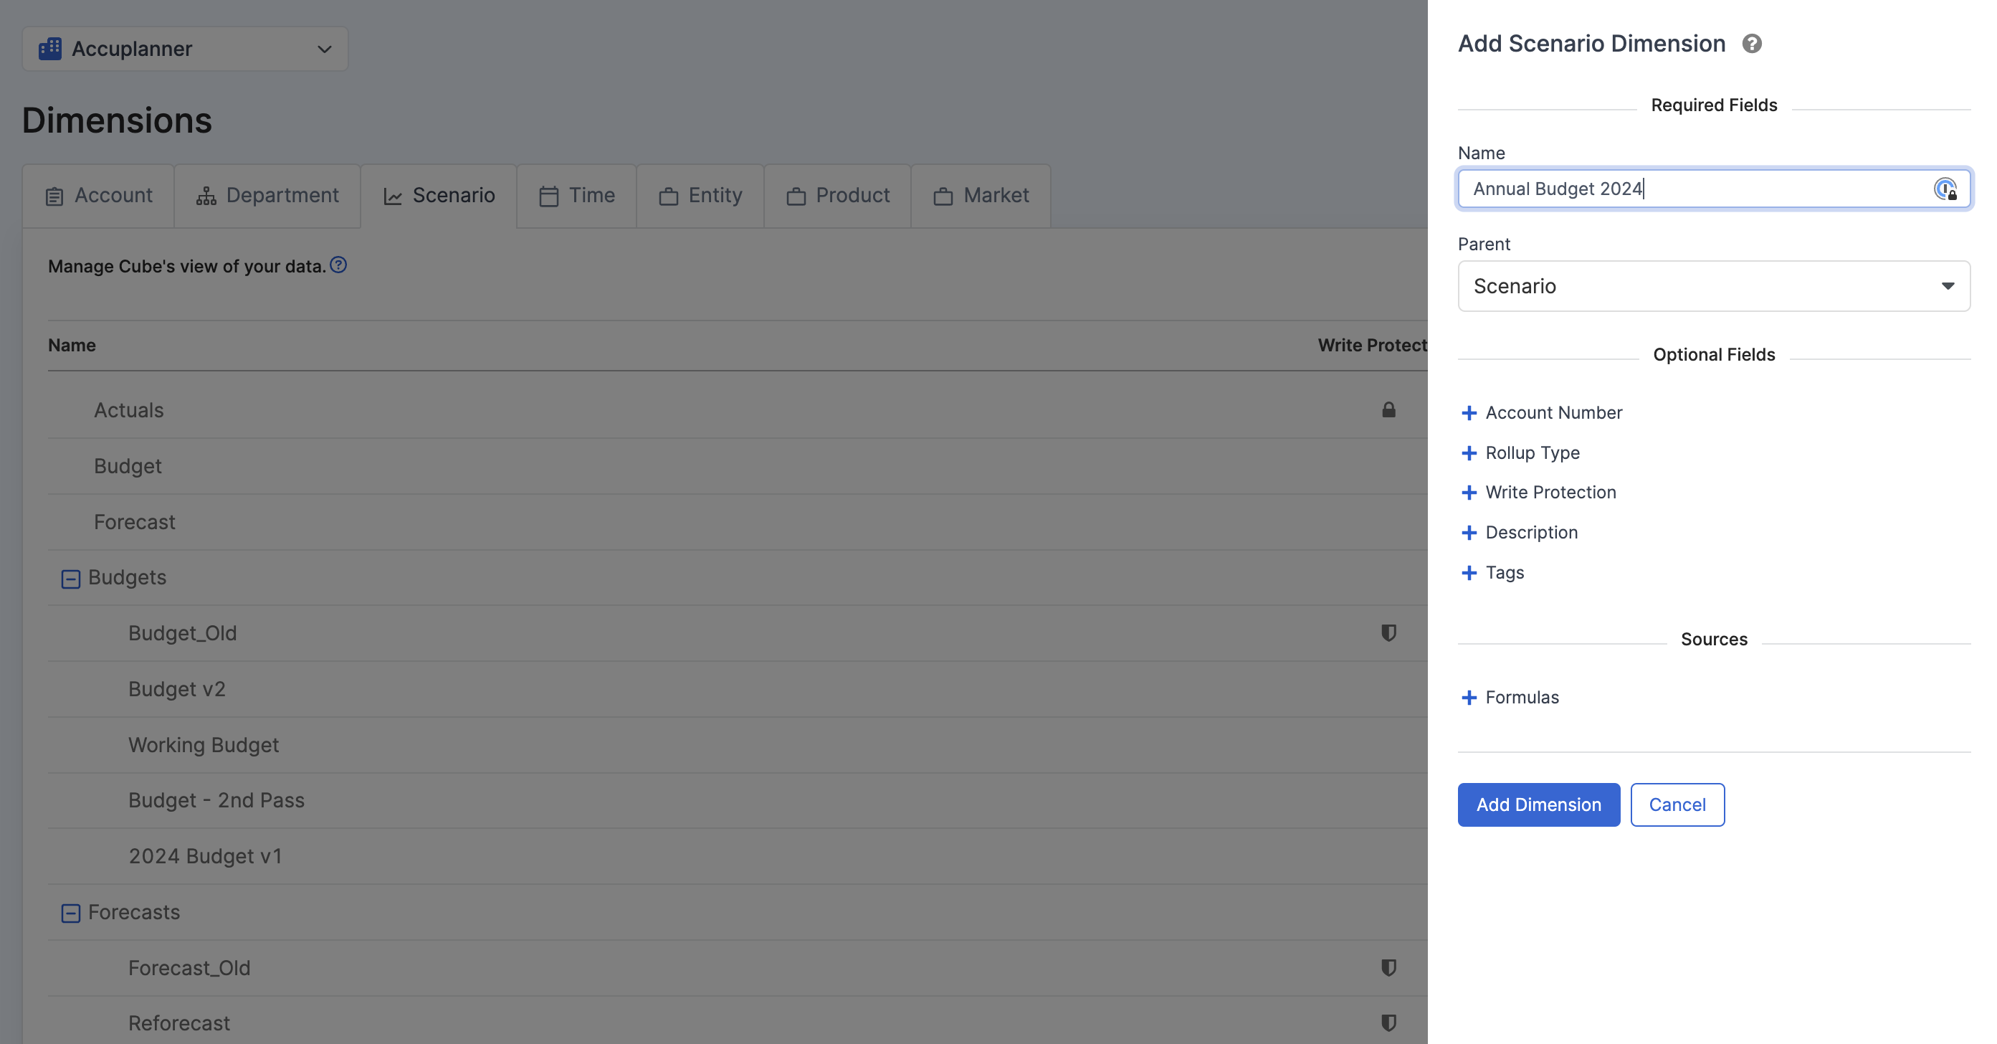The height and width of the screenshot is (1044, 1997).
Task: Click the Time tab calendar icon
Action: [x=549, y=196]
